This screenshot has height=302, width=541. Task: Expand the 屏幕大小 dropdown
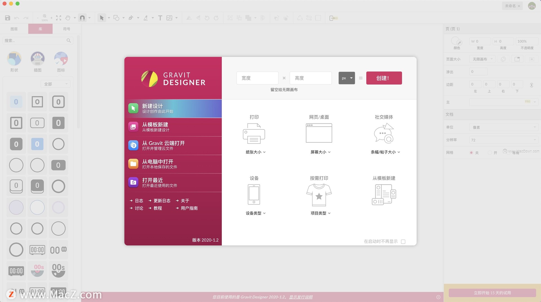(x=320, y=152)
